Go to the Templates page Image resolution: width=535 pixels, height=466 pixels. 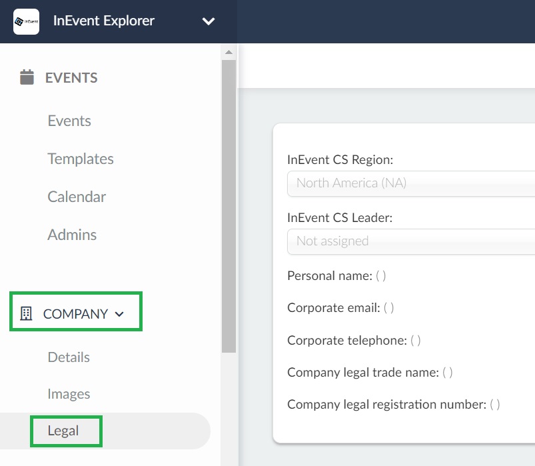[81, 159]
